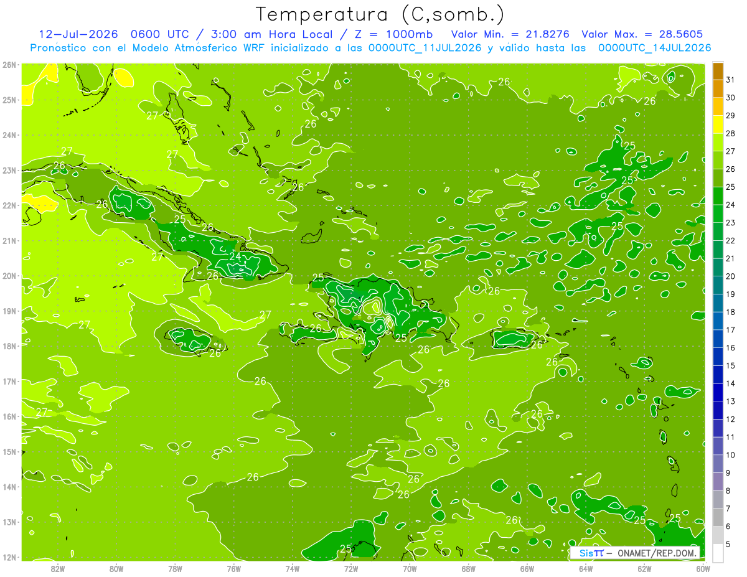Click the 72W longitude axis label

(351, 569)
